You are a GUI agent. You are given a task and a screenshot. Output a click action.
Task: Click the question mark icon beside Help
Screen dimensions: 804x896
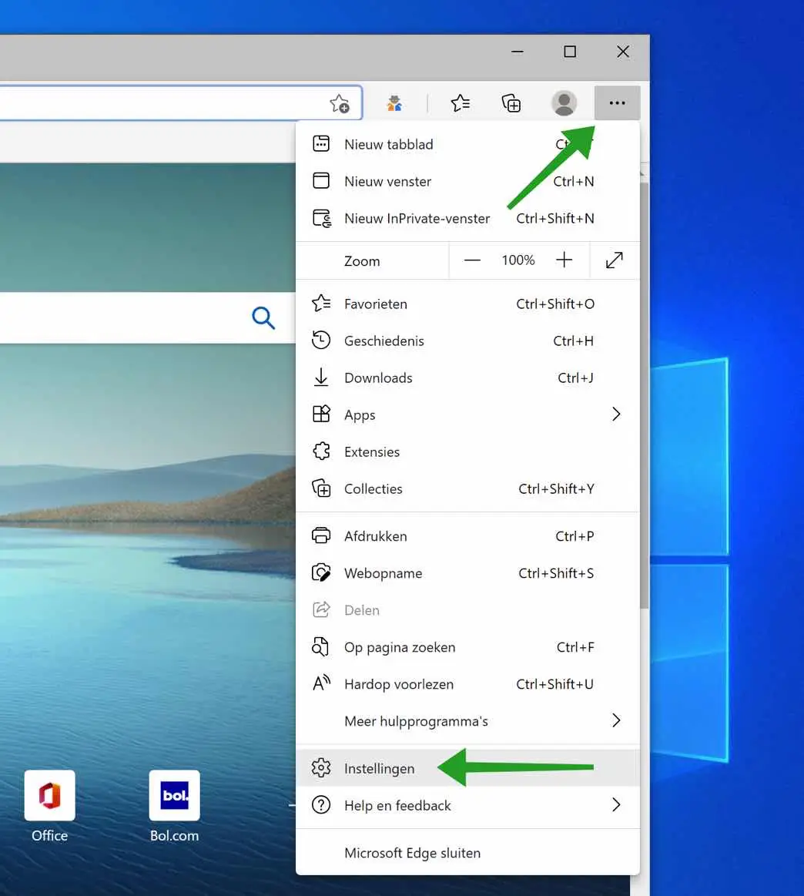321,804
